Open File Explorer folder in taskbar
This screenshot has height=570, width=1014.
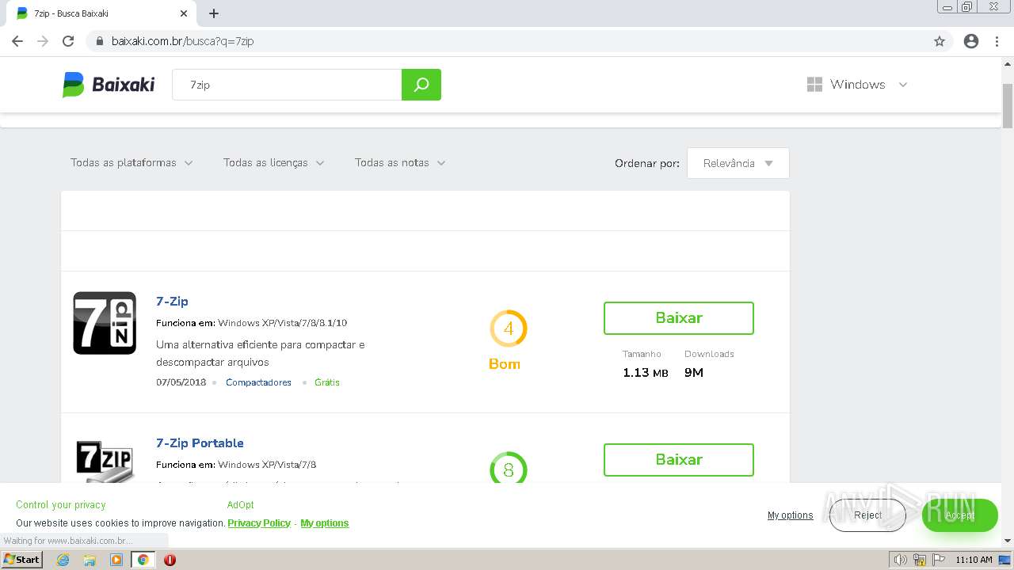90,560
